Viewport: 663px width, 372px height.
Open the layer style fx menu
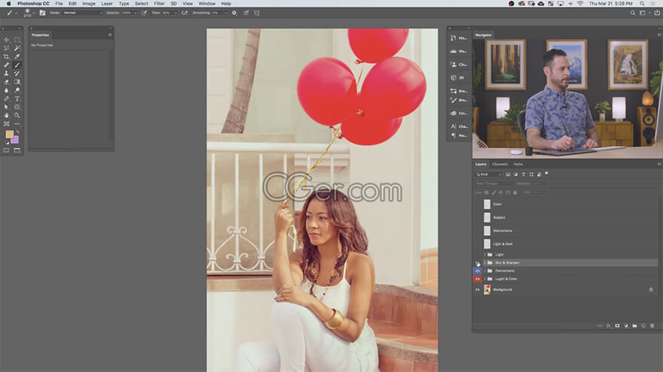[609, 325]
